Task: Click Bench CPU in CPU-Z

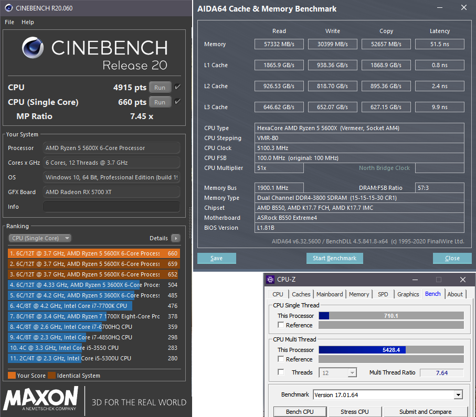Action: (300, 412)
